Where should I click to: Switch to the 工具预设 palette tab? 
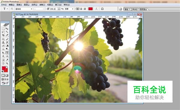[134, 9]
